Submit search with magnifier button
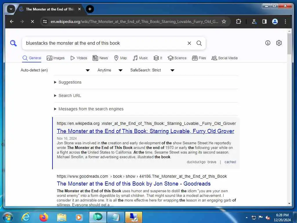Image resolution: width=297 pixels, height=223 pixels. 199,43
